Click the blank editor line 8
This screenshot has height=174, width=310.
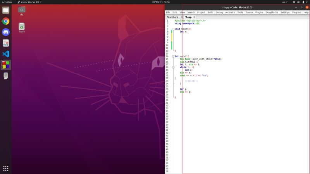tap(241, 40)
